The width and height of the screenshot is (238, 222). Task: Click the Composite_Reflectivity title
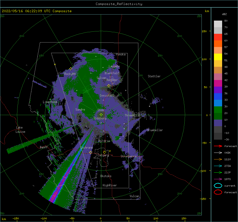[119, 4]
